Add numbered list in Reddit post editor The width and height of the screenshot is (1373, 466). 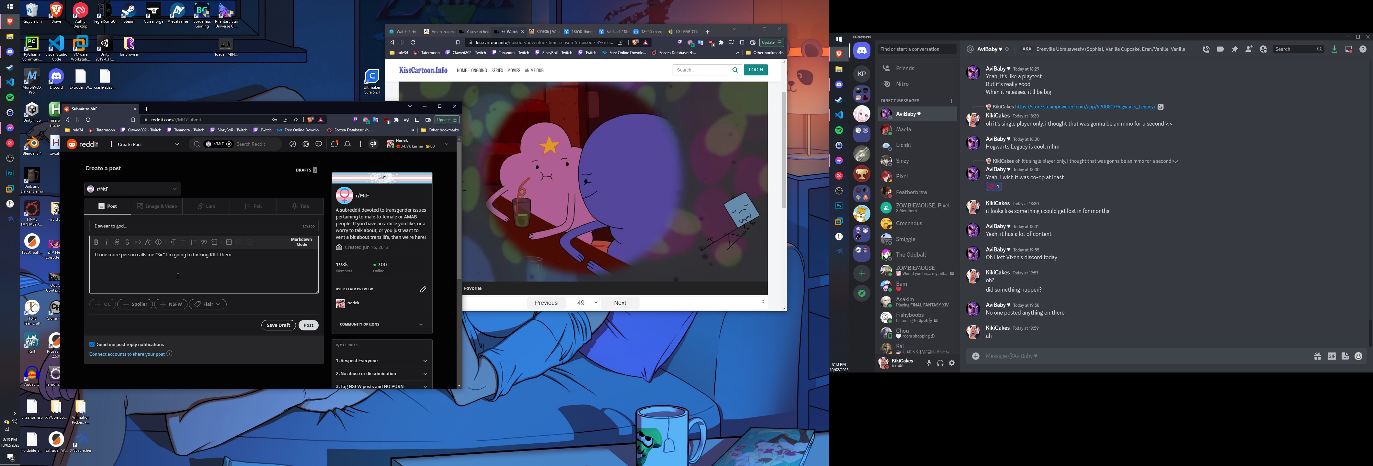tap(194, 242)
